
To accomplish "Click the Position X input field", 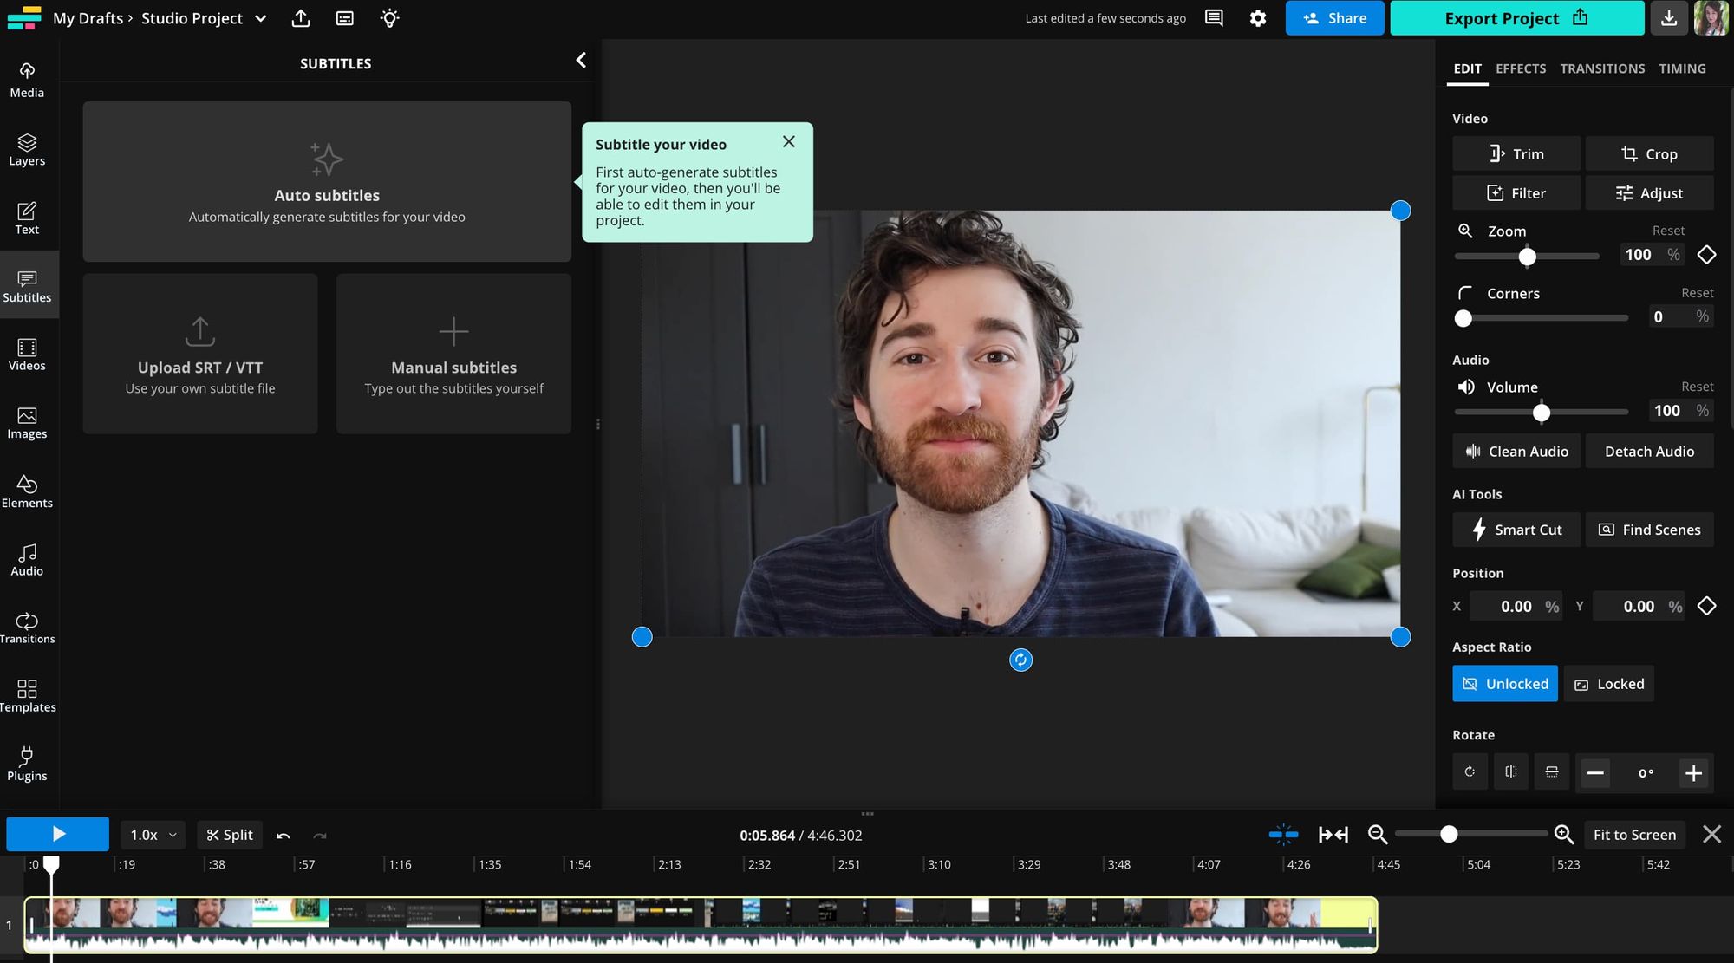I will click(x=1515, y=607).
